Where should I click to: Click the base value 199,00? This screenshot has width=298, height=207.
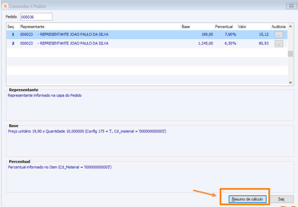click(207, 34)
